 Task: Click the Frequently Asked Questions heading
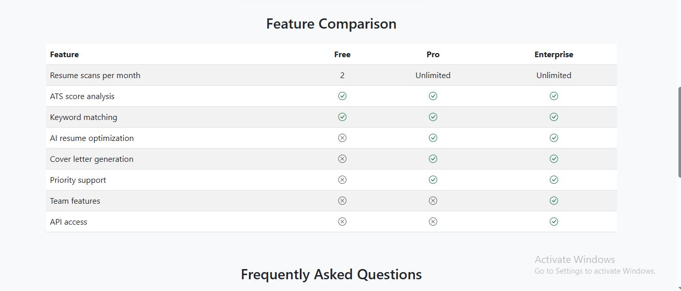coord(331,275)
